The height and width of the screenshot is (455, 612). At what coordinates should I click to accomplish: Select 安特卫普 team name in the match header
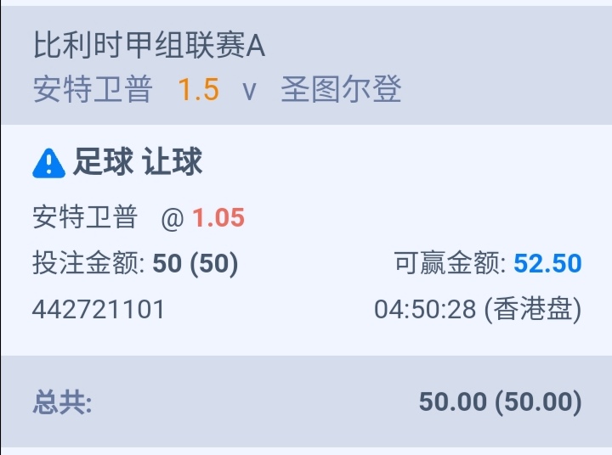(93, 90)
